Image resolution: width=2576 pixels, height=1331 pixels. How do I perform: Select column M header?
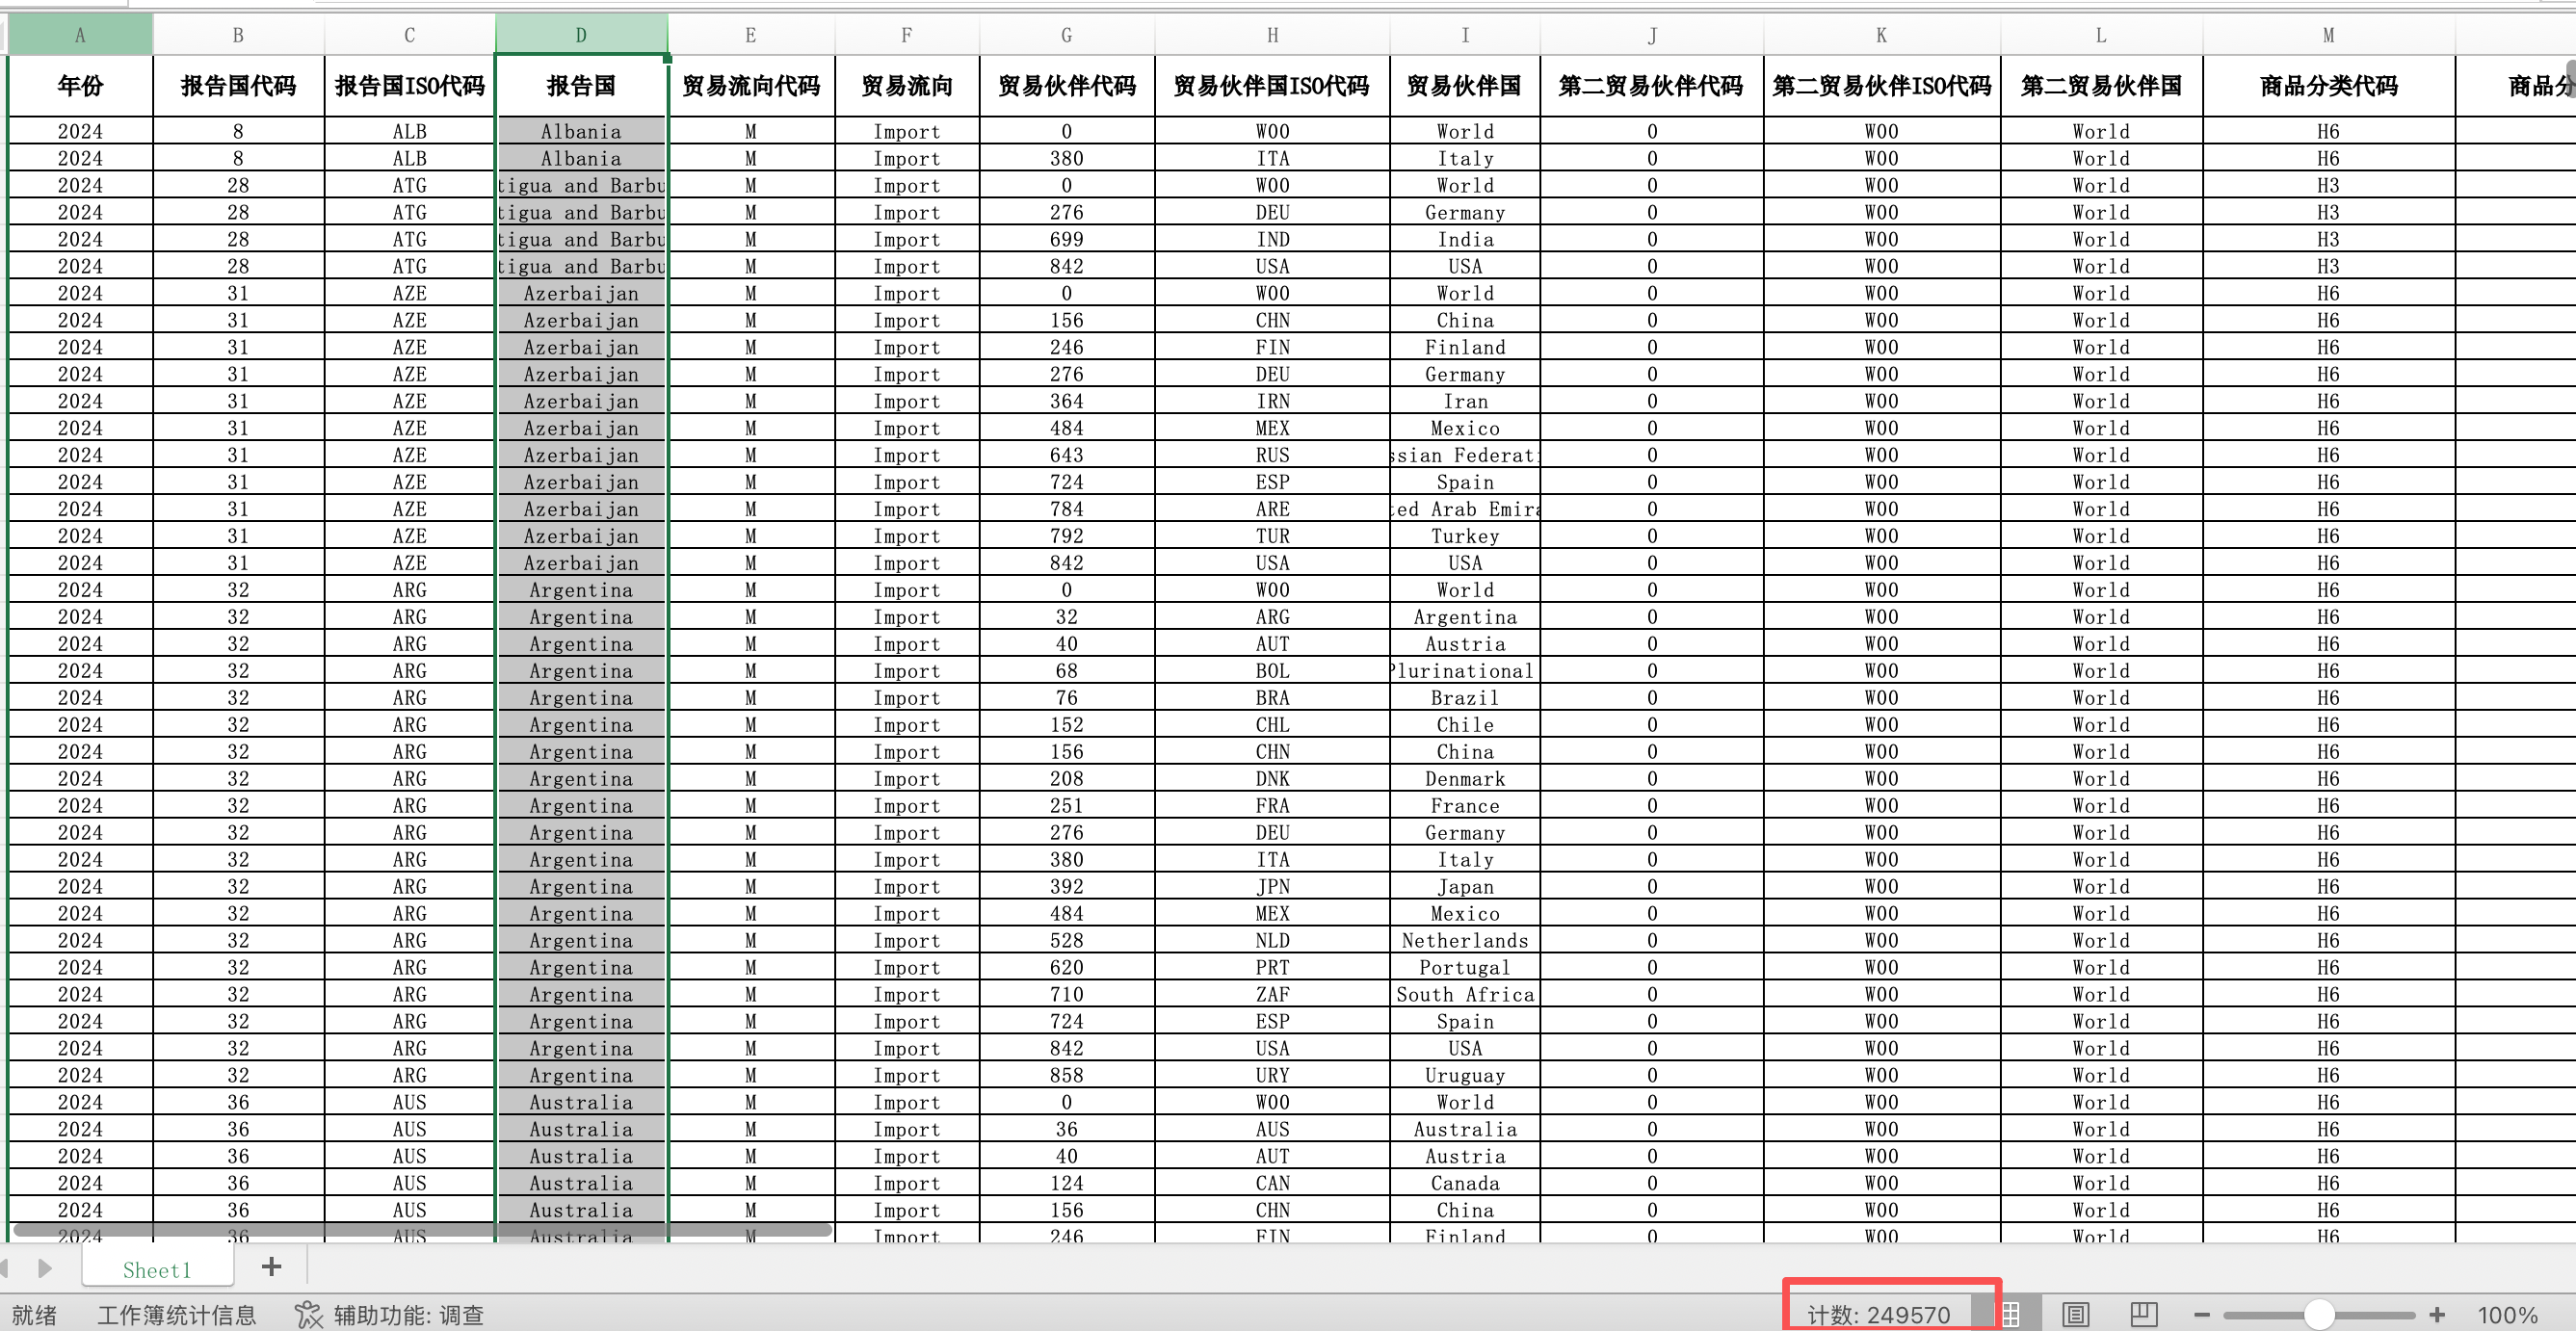[x=2328, y=35]
